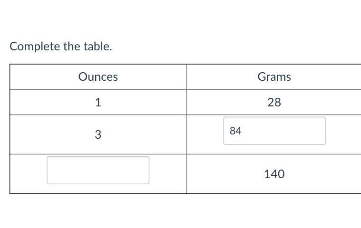Screen dimensions: 361x228
Task: Click the cell showing 140 grams
Action: tap(274, 174)
